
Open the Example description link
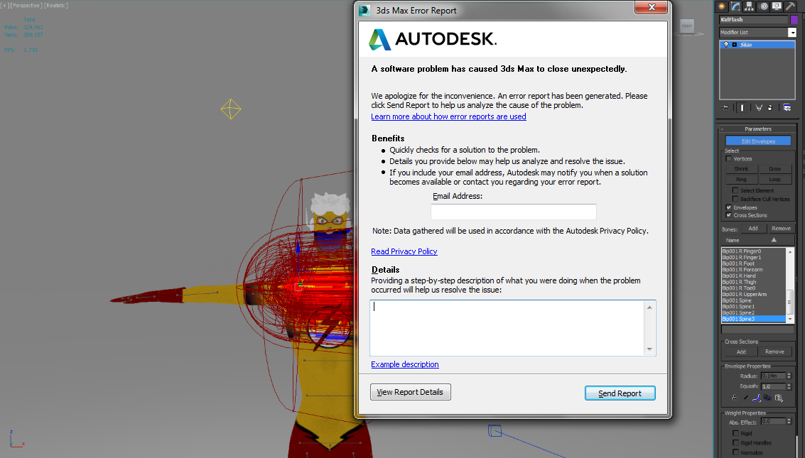click(405, 364)
